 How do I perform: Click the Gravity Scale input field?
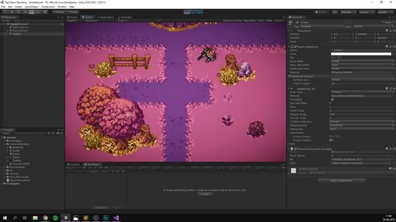tap(362, 118)
